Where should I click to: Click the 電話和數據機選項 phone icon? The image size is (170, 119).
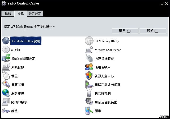[89, 84]
